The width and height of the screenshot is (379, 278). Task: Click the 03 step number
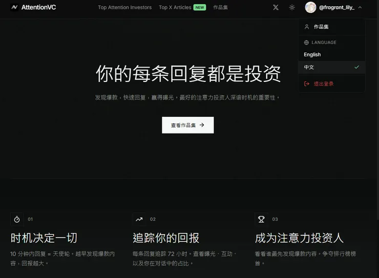(275, 219)
